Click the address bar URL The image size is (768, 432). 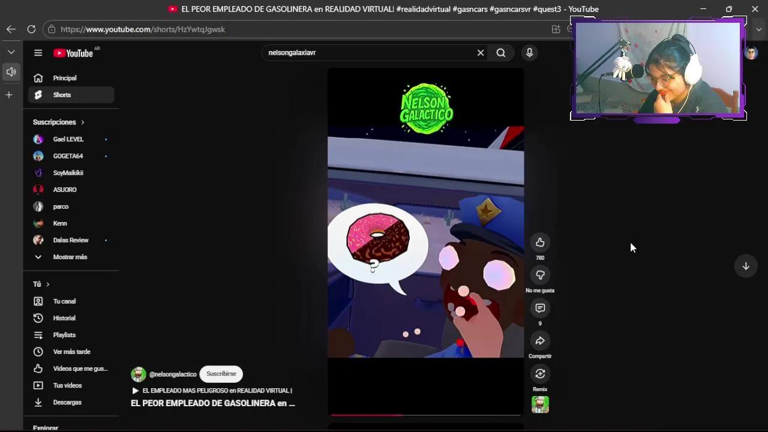coord(143,29)
